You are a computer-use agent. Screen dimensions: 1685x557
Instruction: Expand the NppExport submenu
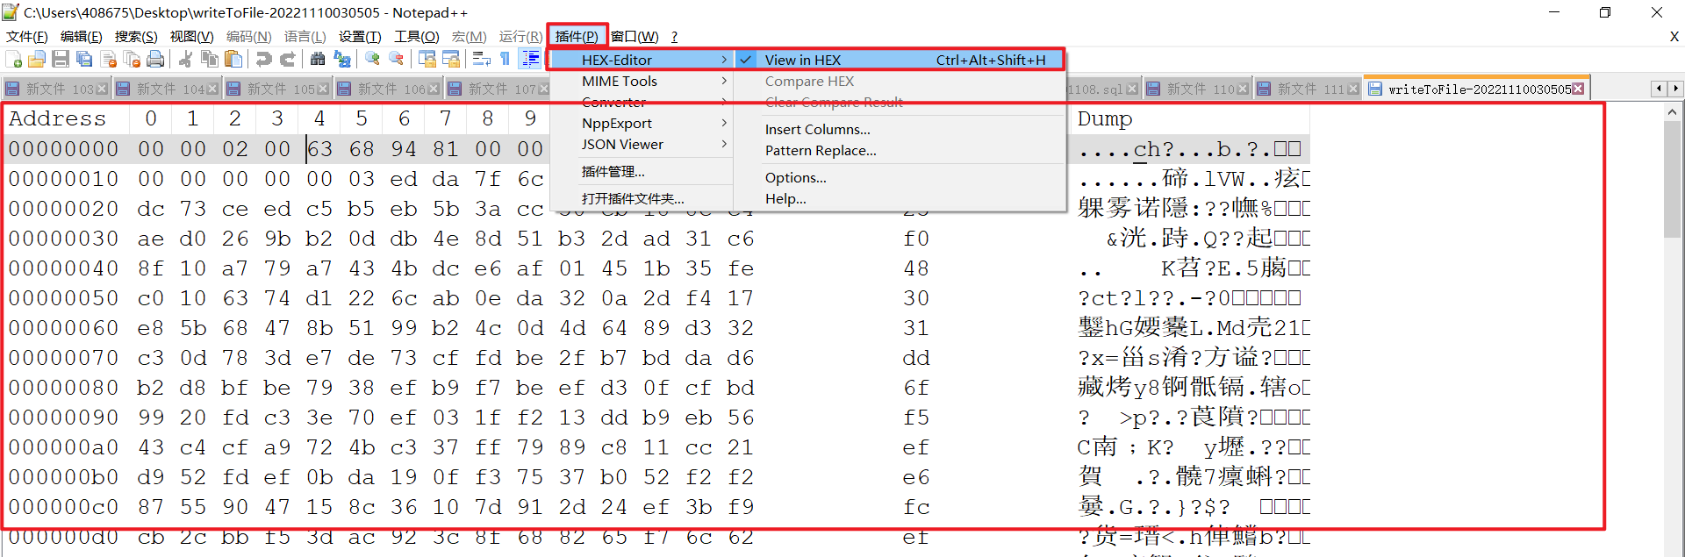pyautogui.click(x=642, y=123)
